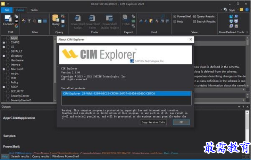Click the funnel filter icon in Filter group
Viewport: 253px width, 160px height.
(29, 21)
